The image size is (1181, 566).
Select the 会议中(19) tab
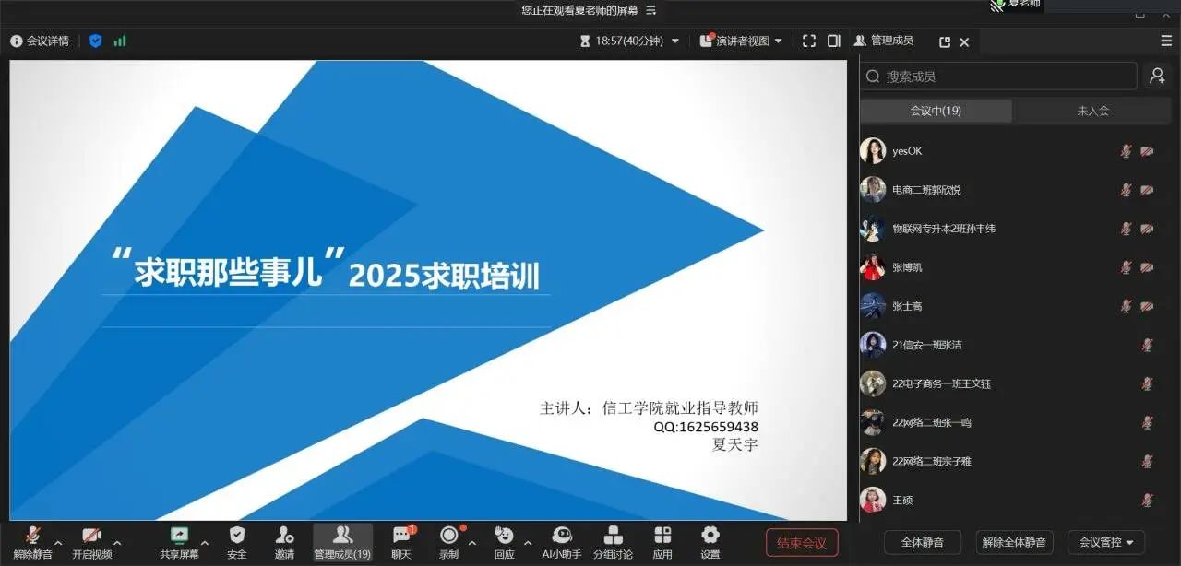[x=936, y=111]
